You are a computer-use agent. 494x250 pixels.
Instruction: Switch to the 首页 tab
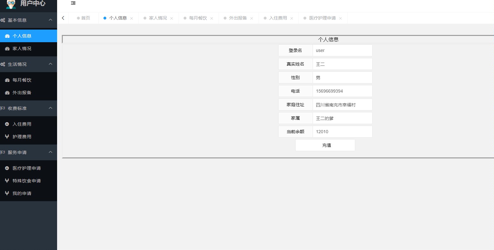click(84, 18)
